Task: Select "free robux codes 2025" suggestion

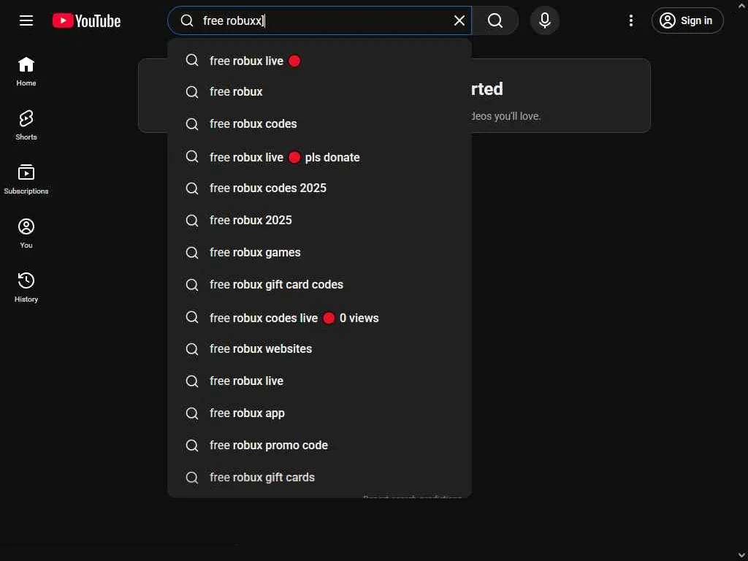Action: 268,188
